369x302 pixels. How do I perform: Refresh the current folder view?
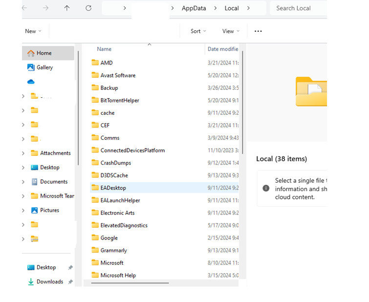point(88,8)
